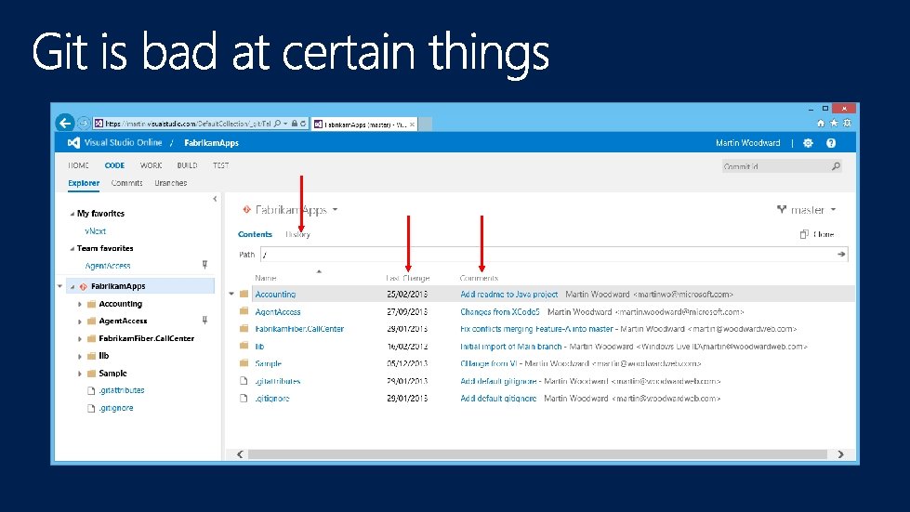Expand FabrikamFiber.CallCenter folder in tree
910x512 pixels.
(x=80, y=338)
